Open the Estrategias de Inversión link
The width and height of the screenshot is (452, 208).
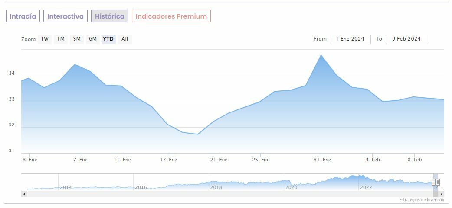click(x=422, y=200)
